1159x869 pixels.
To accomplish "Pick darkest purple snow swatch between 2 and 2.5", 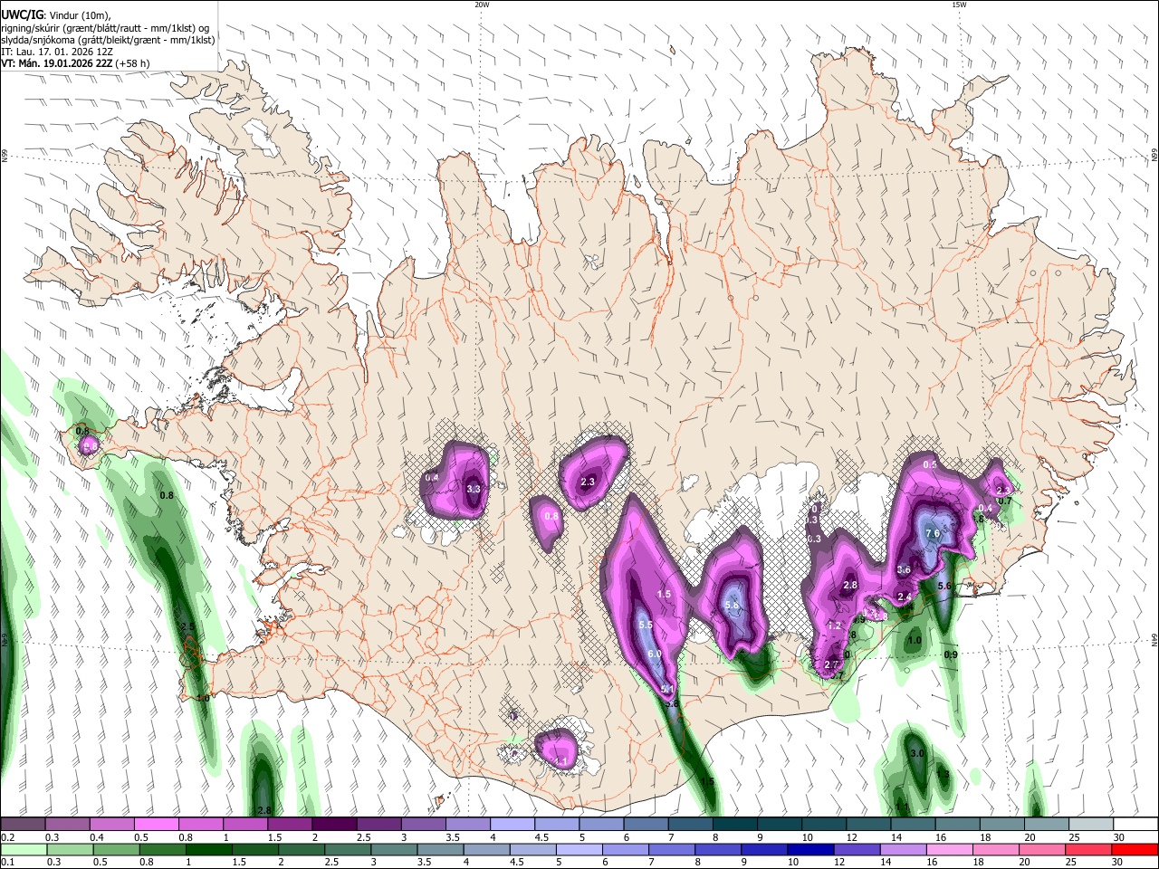I will pos(334,825).
